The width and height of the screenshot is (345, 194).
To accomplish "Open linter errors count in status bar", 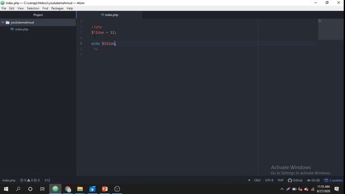I will point(23,181).
